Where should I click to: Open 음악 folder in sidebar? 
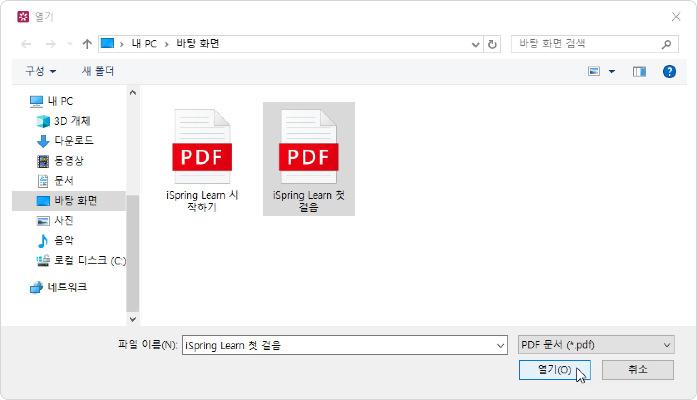(x=55, y=241)
